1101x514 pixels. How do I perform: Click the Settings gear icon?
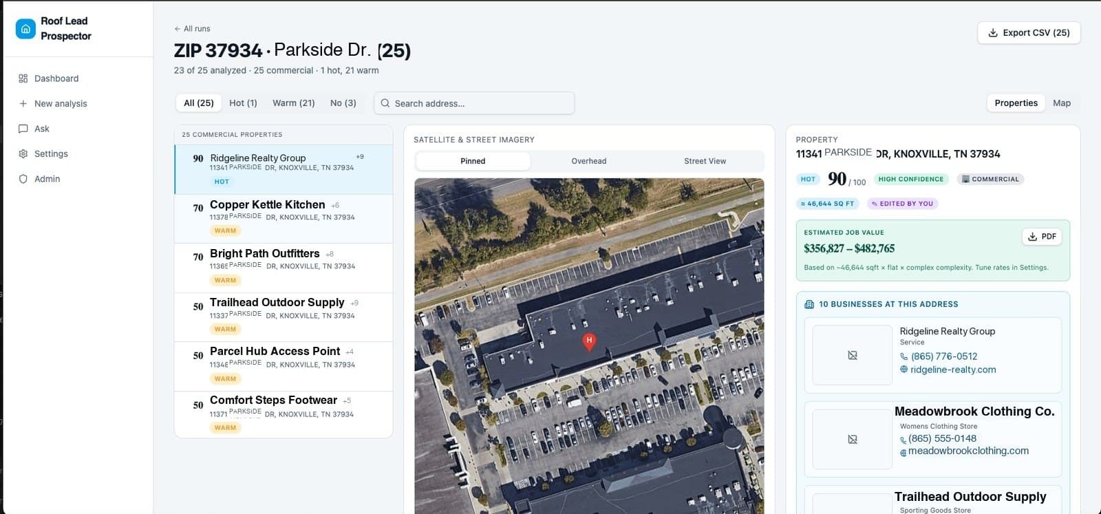pyautogui.click(x=23, y=153)
